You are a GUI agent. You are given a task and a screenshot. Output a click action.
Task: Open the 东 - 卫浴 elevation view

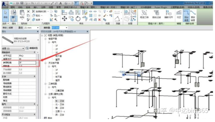pos(60,101)
